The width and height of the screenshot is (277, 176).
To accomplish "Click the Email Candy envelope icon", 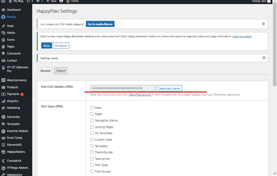I will [3, 138].
